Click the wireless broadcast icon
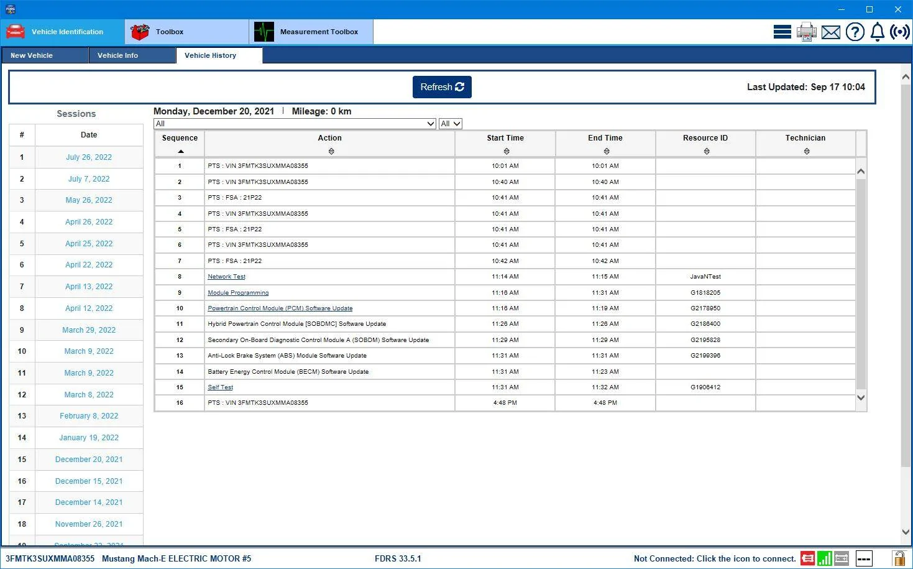Image resolution: width=913 pixels, height=569 pixels. click(x=899, y=32)
